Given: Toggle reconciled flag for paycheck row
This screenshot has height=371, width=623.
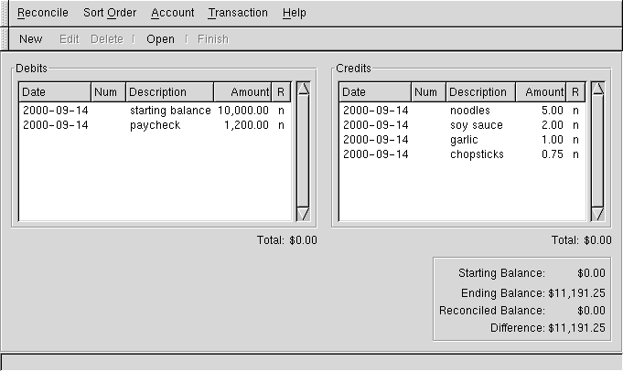Looking at the screenshot, I should pos(281,125).
